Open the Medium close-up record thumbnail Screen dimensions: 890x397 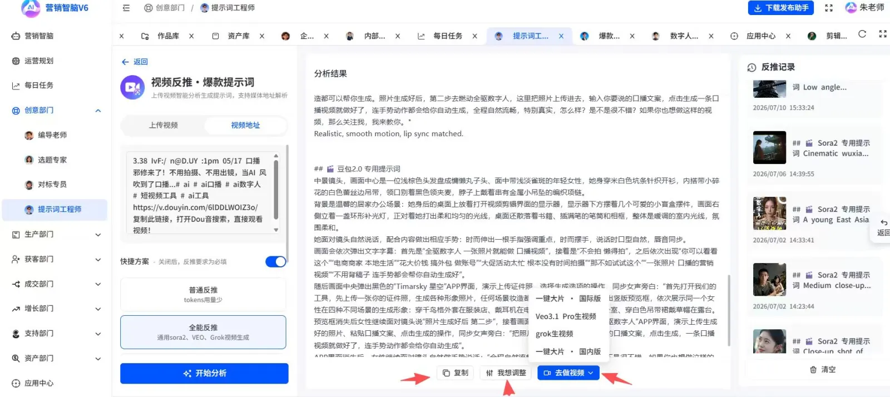click(x=769, y=280)
